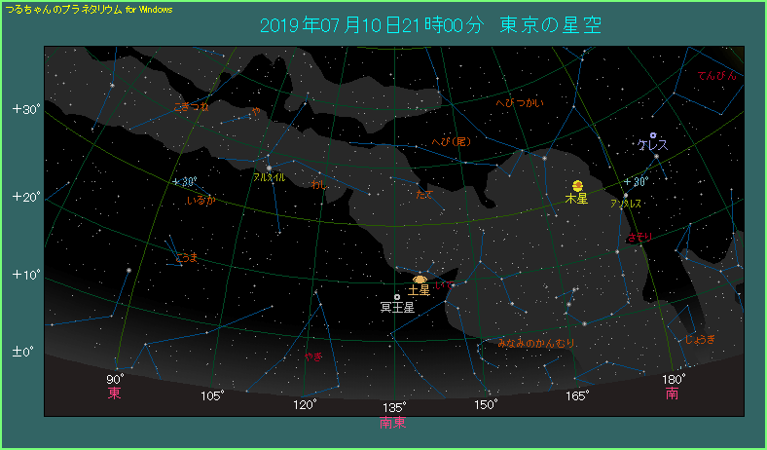The image size is (767, 450).
Task: Select the Pluto (冥王星) marker
Action: [396, 296]
